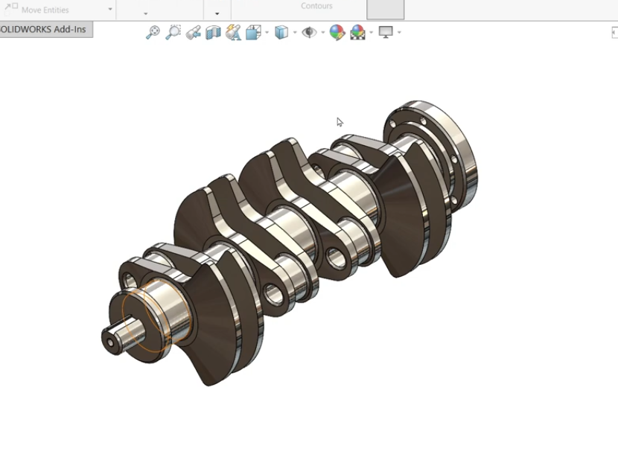Image resolution: width=618 pixels, height=460 pixels.
Task: Expand Apply Scene dropdown arrow
Action: point(371,32)
